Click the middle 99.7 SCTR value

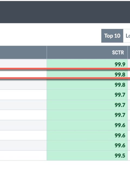pos(120,105)
